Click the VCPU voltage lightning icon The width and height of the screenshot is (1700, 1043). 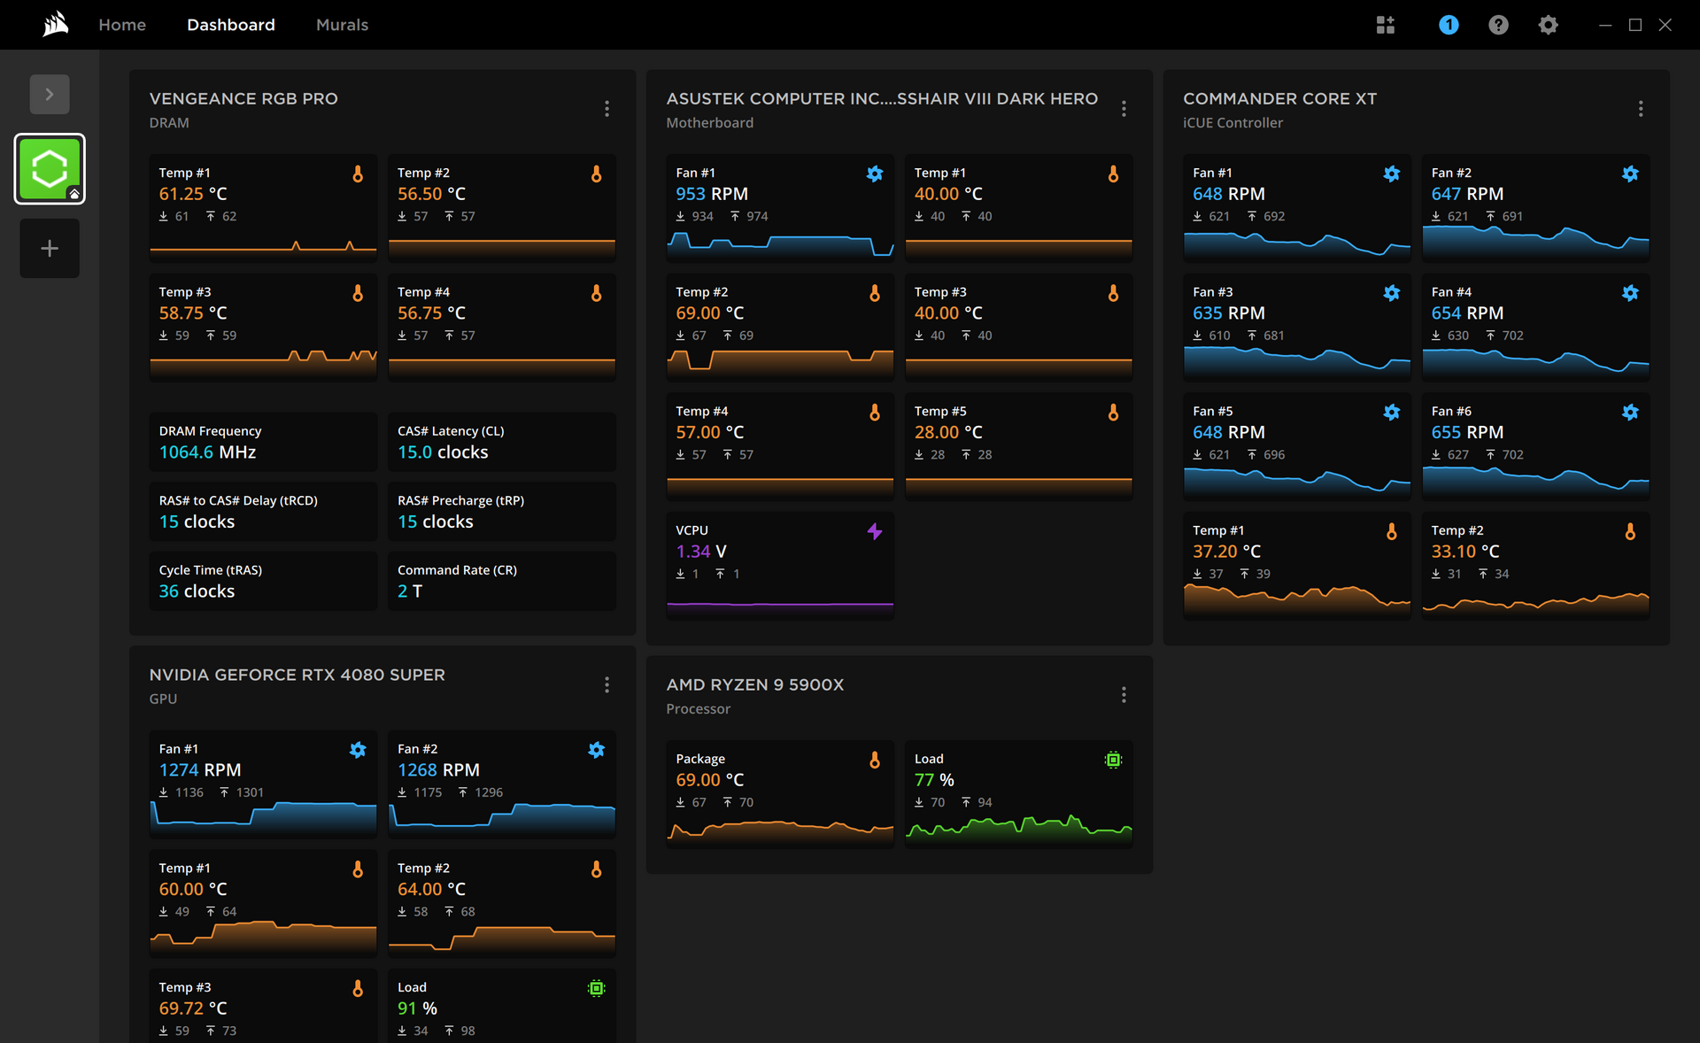point(875,531)
